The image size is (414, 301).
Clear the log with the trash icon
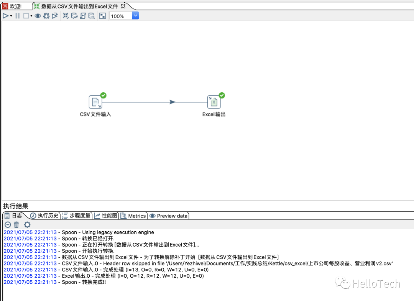point(16,225)
